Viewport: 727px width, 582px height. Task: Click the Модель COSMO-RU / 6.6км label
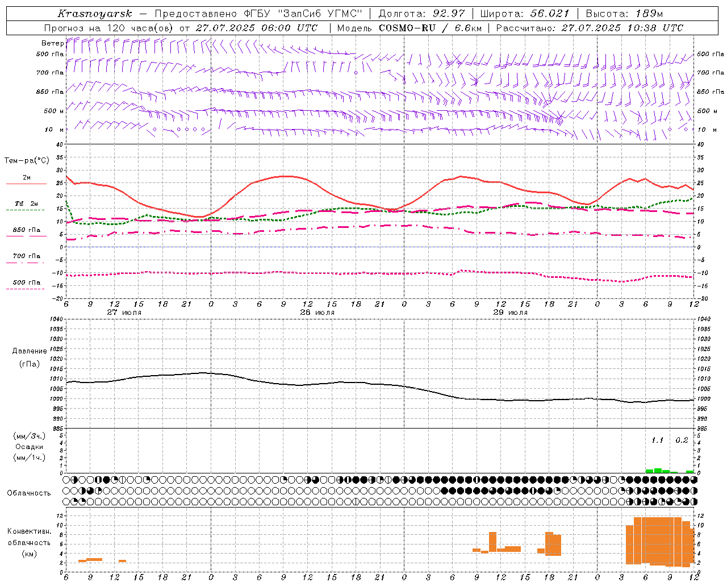pyautogui.click(x=410, y=28)
